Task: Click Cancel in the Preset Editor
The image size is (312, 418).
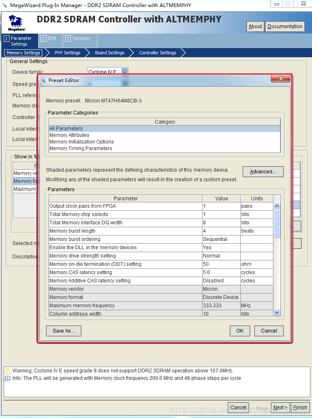Action: (x=269, y=331)
